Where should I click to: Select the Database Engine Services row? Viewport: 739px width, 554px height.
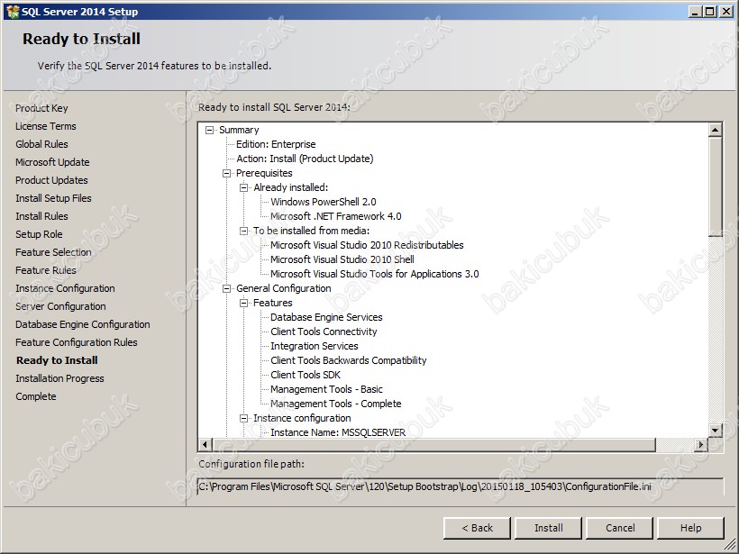[x=326, y=317]
